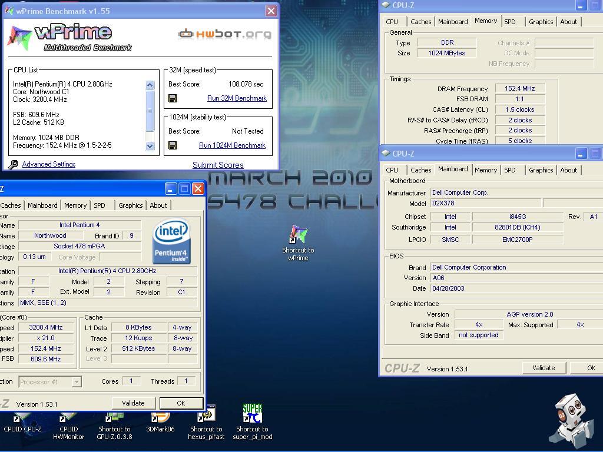Click the x 21.0 multiplier value
Viewport: 603px width, 452px height.
(x=46, y=338)
